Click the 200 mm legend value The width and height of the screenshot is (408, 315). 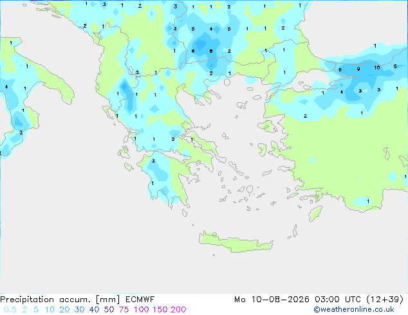(x=178, y=310)
